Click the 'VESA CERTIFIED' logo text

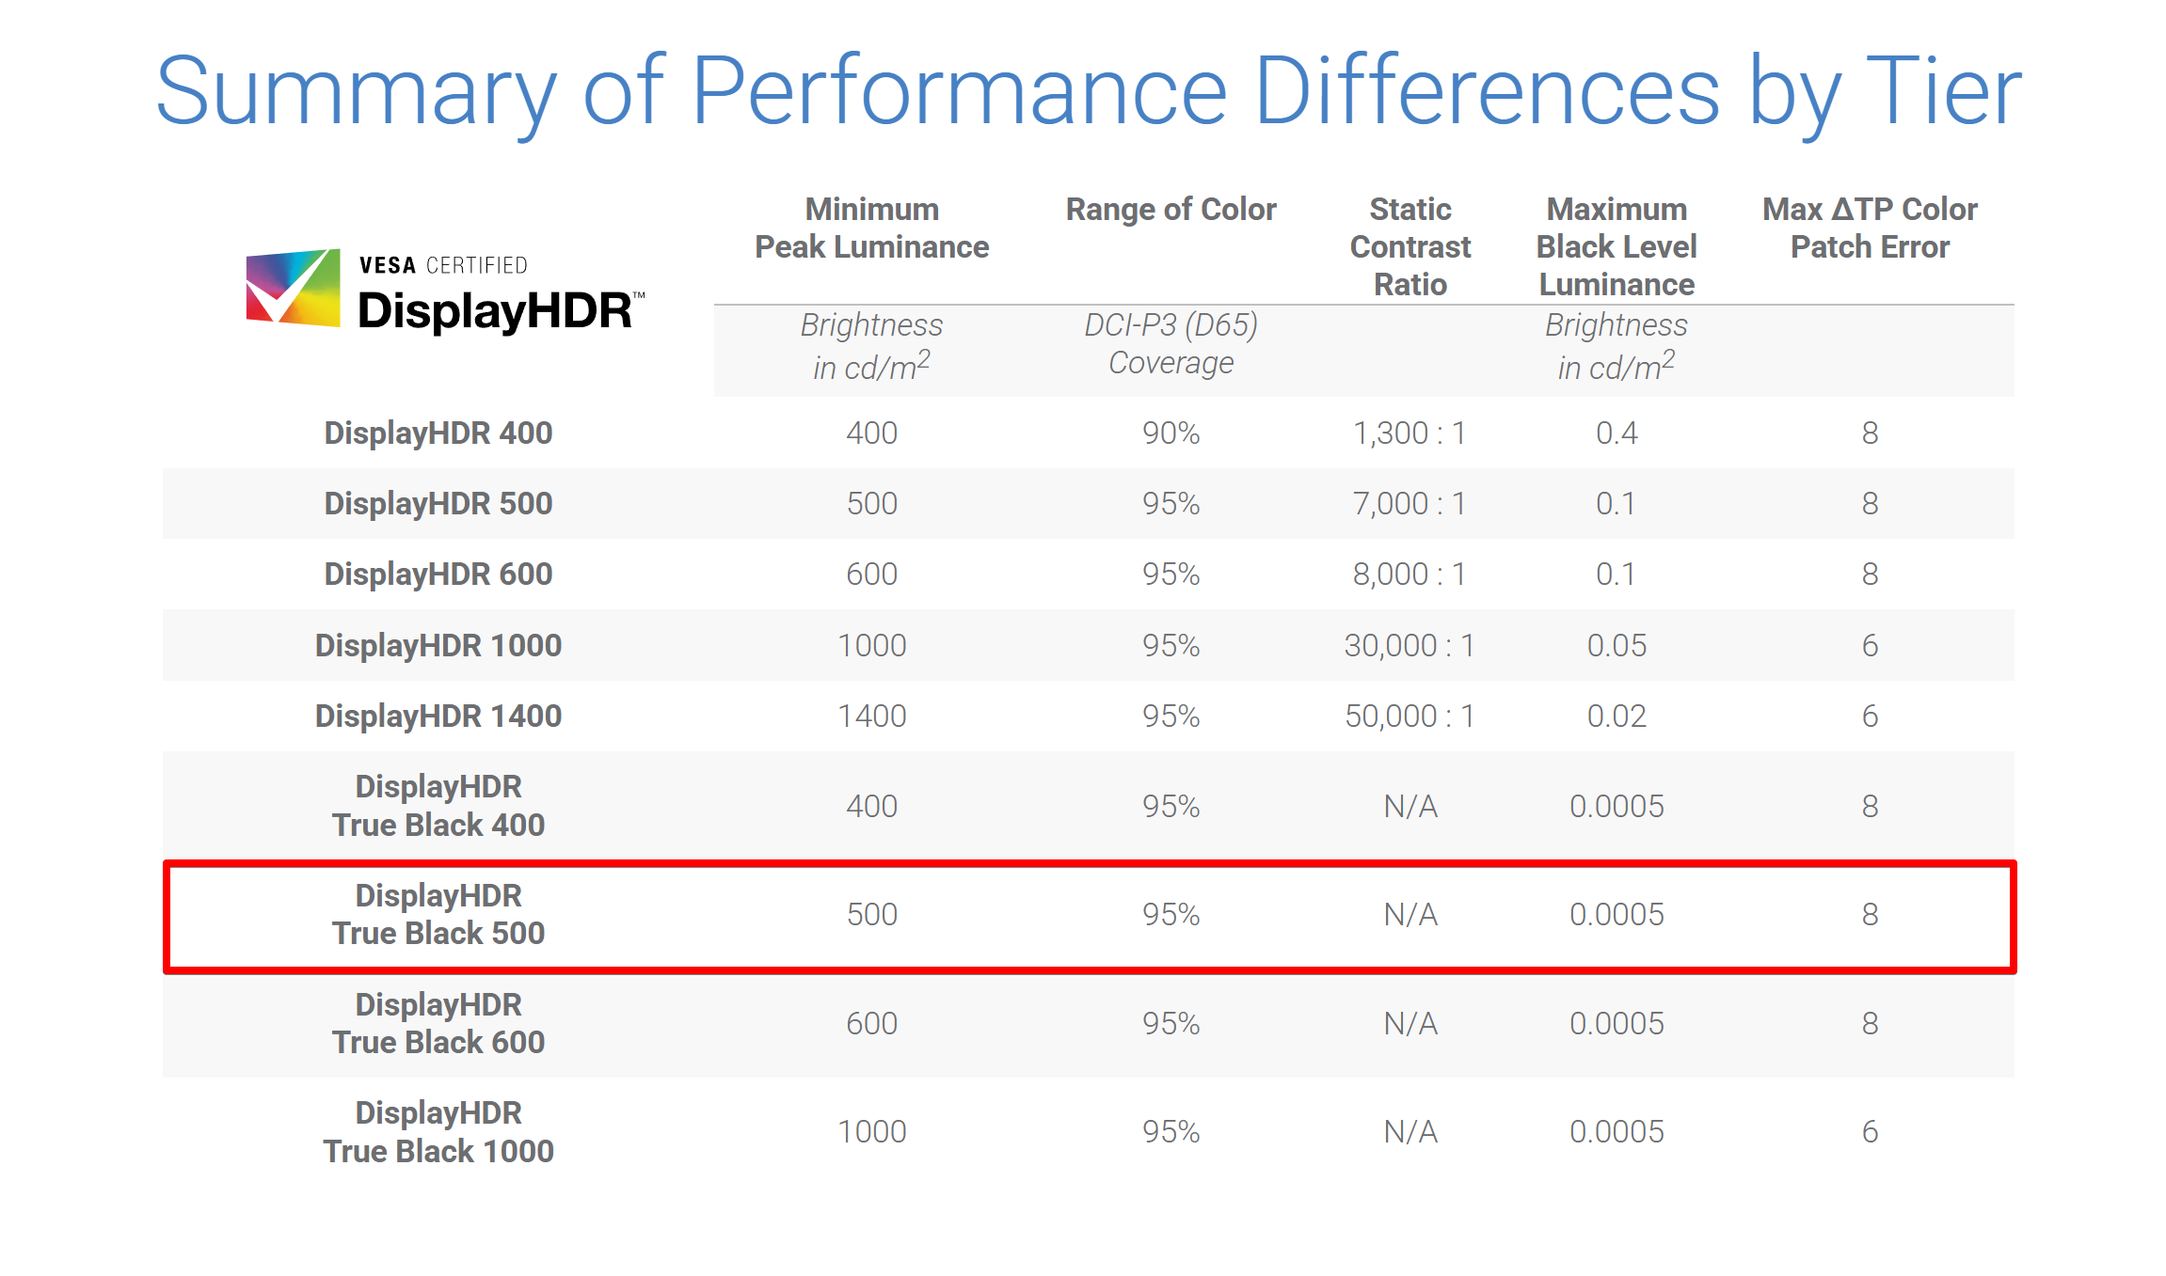point(443,265)
